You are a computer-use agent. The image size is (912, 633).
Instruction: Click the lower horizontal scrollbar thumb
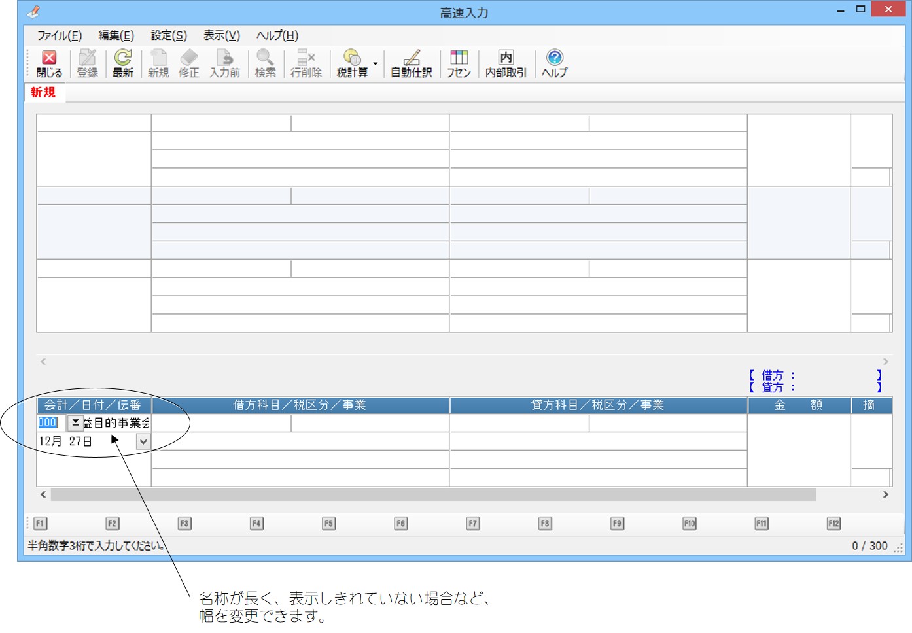[432, 495]
